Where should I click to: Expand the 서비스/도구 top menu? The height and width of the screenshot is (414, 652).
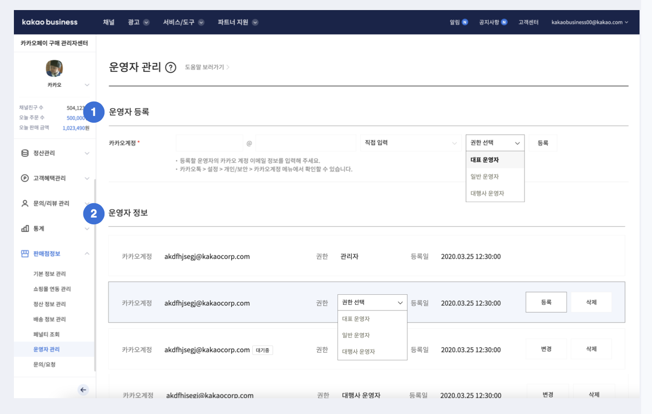click(184, 22)
